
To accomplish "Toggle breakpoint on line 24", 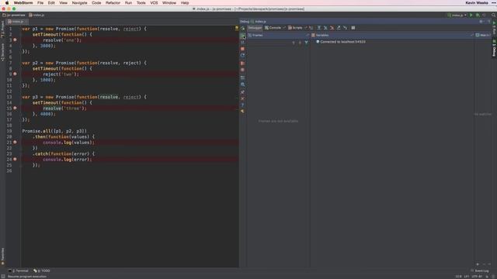I will (15, 159).
